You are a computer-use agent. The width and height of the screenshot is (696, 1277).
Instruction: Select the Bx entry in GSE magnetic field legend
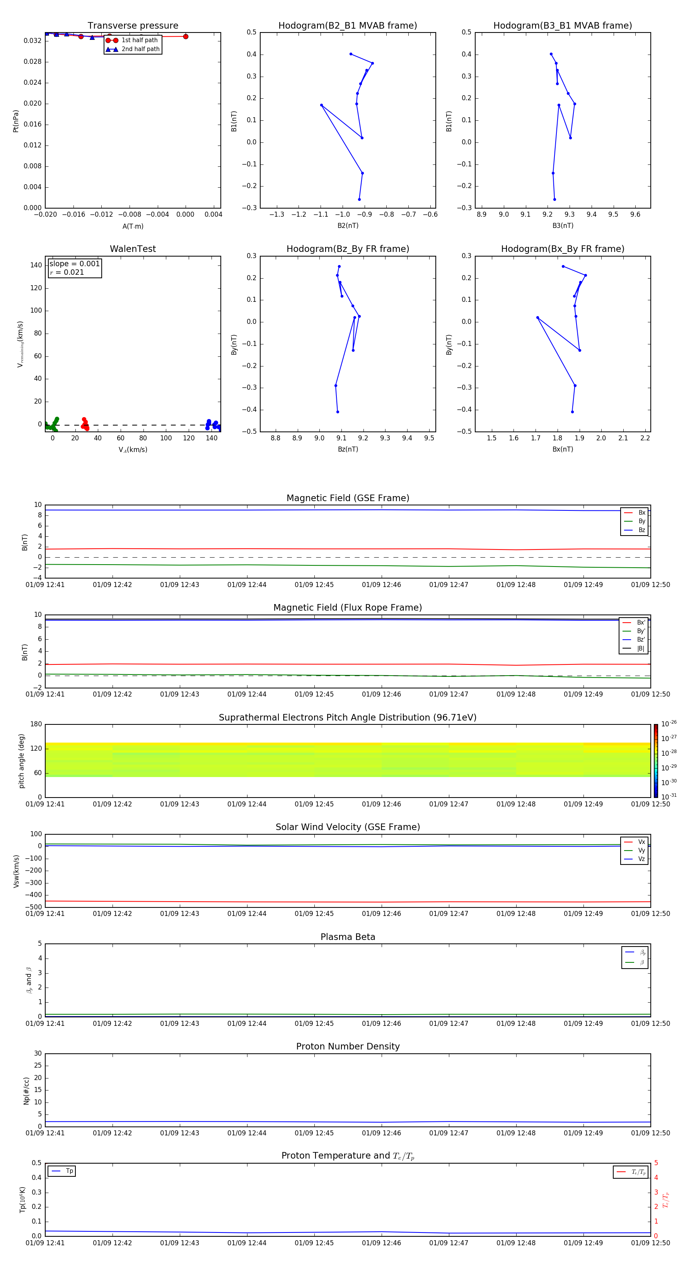click(x=635, y=513)
